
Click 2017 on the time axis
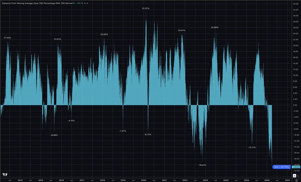[x=82, y=180]
